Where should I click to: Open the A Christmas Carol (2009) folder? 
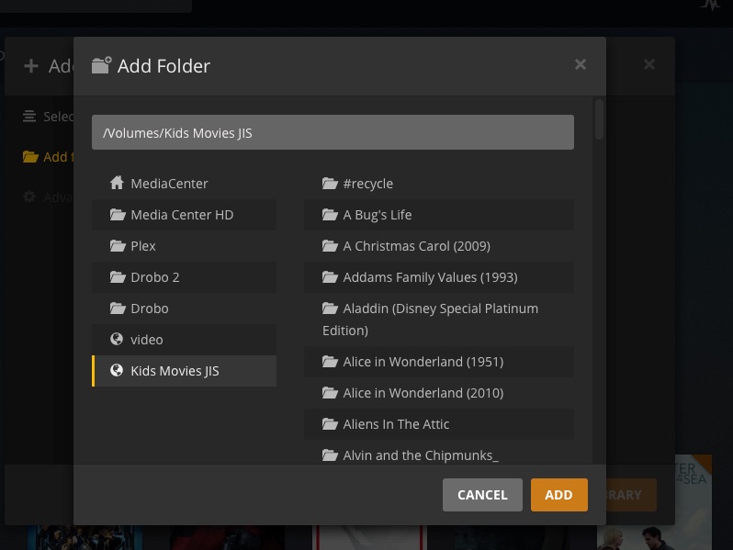(439, 246)
